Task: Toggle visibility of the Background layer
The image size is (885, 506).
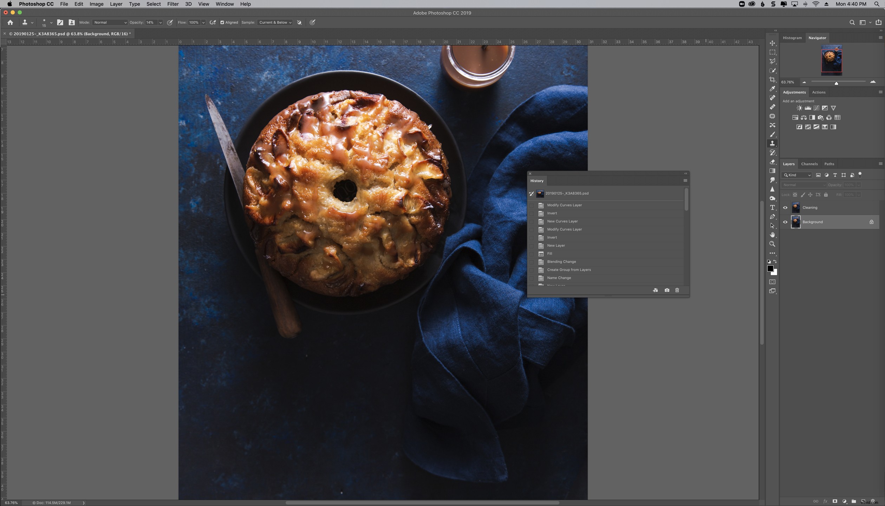Action: tap(785, 222)
